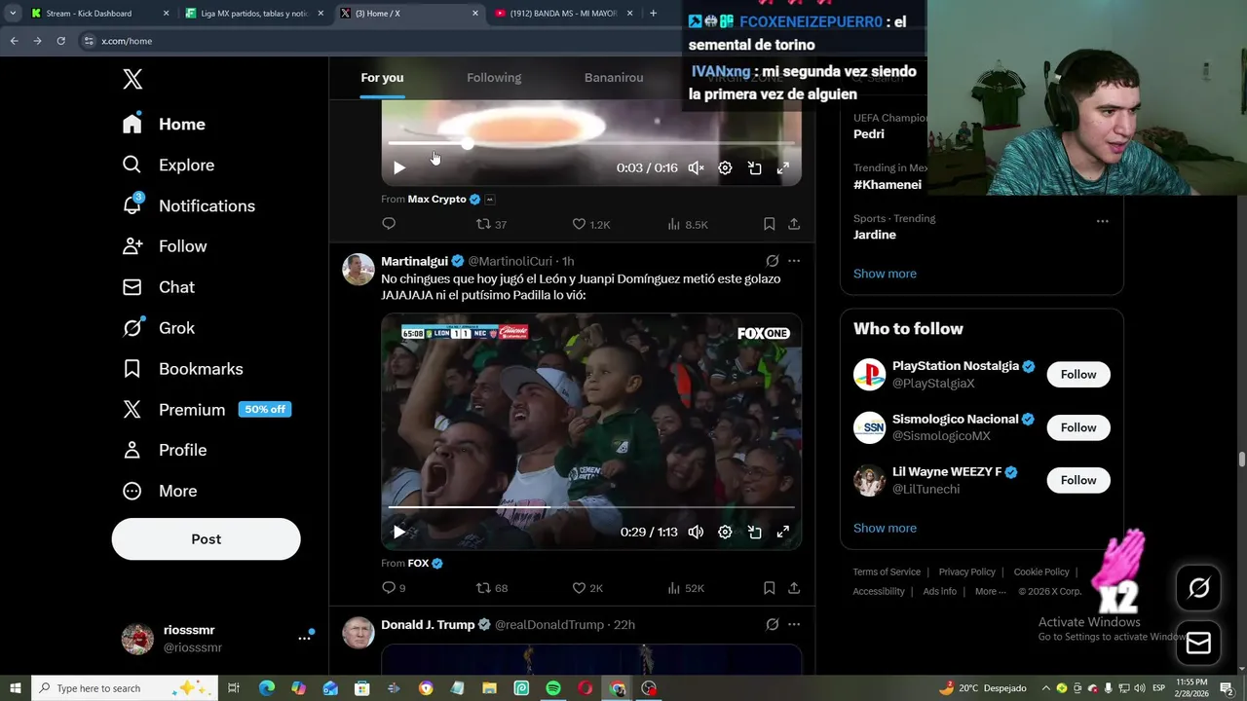This screenshot has width=1247, height=701.
Task: Open the floating Grok button
Action: coord(1198,587)
